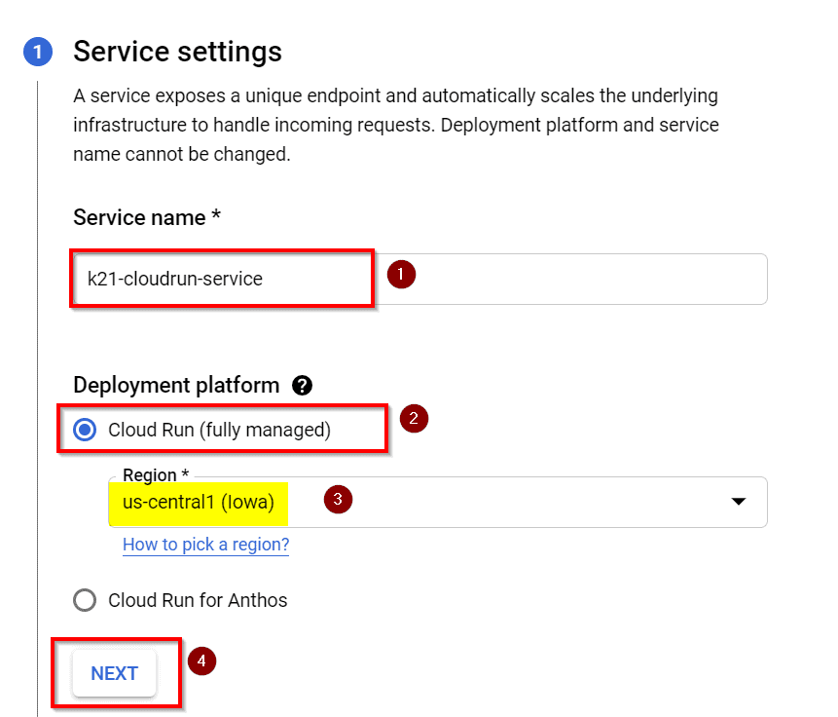This screenshot has height=717, width=838.
Task: Click the blue step 1 number icon
Action: (x=37, y=53)
